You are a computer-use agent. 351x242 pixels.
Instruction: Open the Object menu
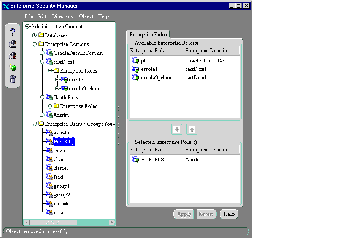click(86, 16)
